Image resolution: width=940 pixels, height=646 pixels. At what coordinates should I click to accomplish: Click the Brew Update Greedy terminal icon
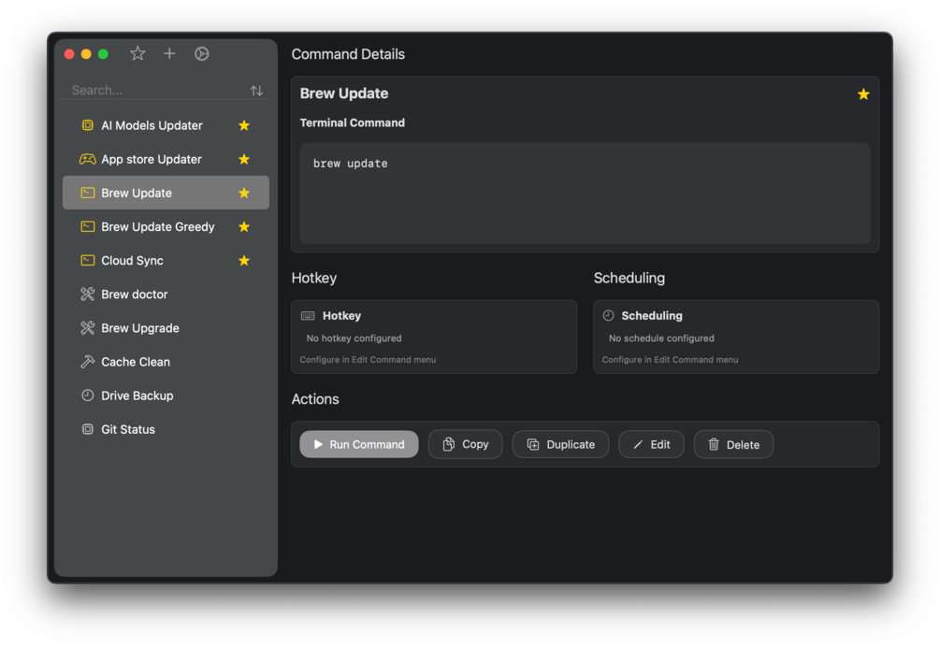pyautogui.click(x=88, y=226)
